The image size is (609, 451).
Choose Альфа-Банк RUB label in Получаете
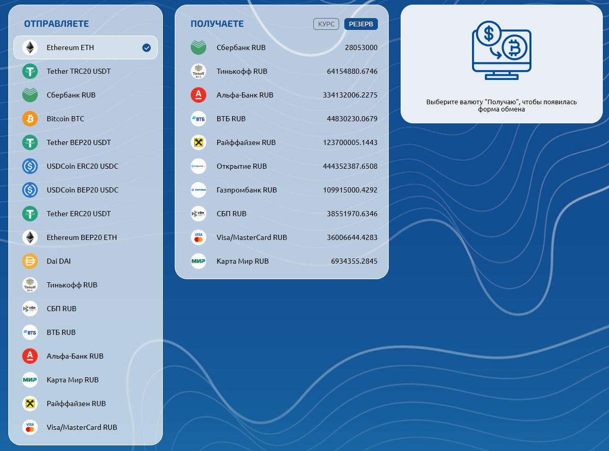[245, 95]
